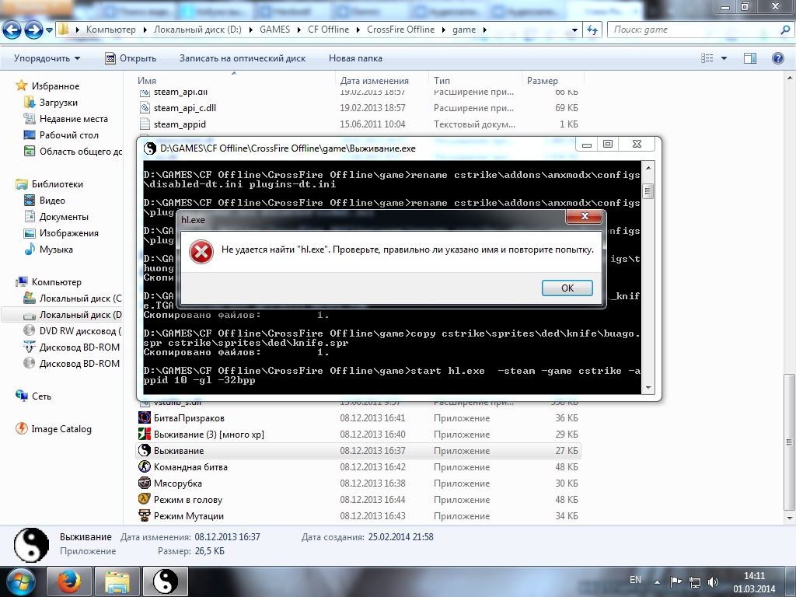Select 'Локальный диск (D:)' breadcrumb segment

(197, 30)
